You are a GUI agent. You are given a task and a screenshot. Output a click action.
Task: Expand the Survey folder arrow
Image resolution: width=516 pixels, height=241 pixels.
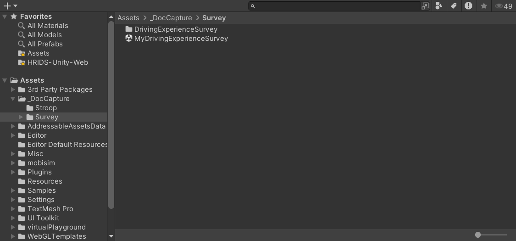click(x=21, y=117)
